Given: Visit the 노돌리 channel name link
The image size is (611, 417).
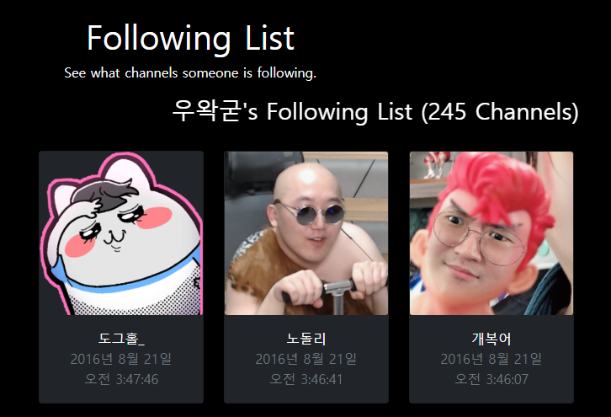Looking at the screenshot, I should click(306, 338).
